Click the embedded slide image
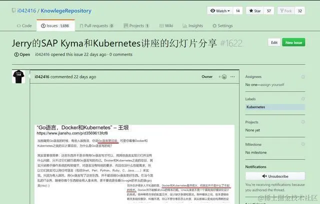The image size is (320, 204). tap(134, 164)
